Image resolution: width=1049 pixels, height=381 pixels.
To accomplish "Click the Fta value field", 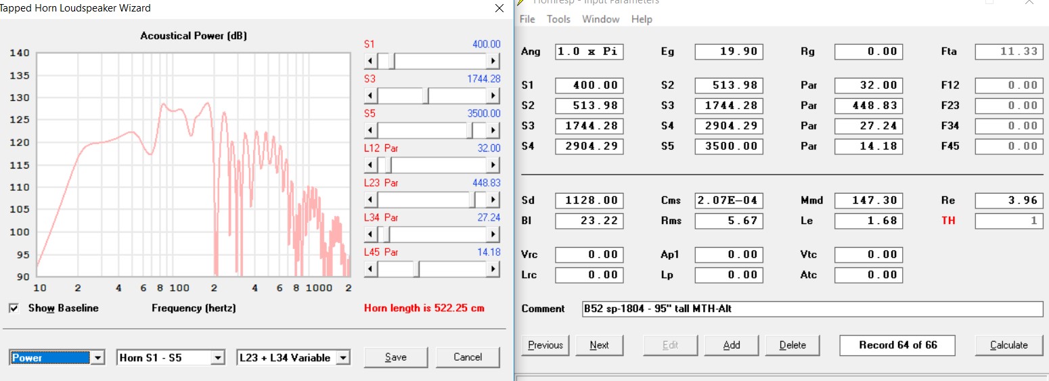I will tap(1009, 51).
